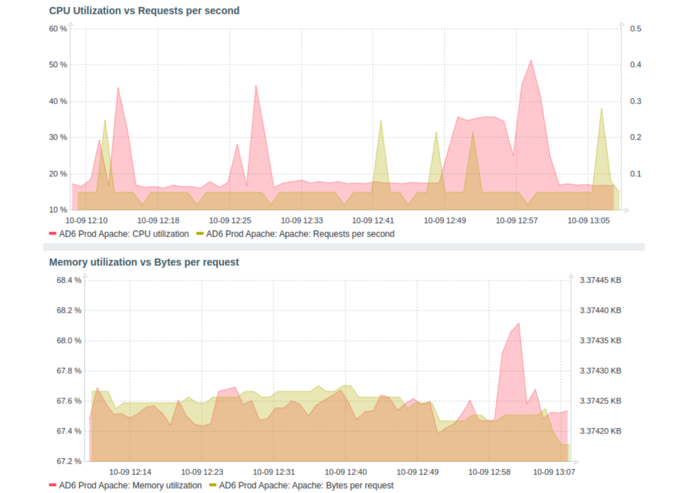Click the '30 %' CPU axis label
695x493 pixels.
click(x=58, y=137)
